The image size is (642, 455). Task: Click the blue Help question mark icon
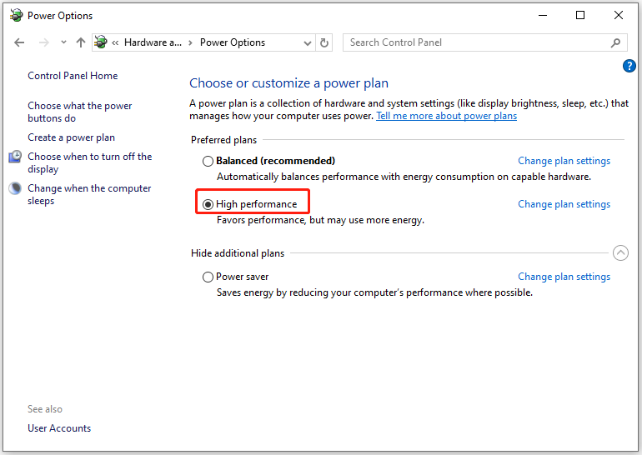coord(629,66)
